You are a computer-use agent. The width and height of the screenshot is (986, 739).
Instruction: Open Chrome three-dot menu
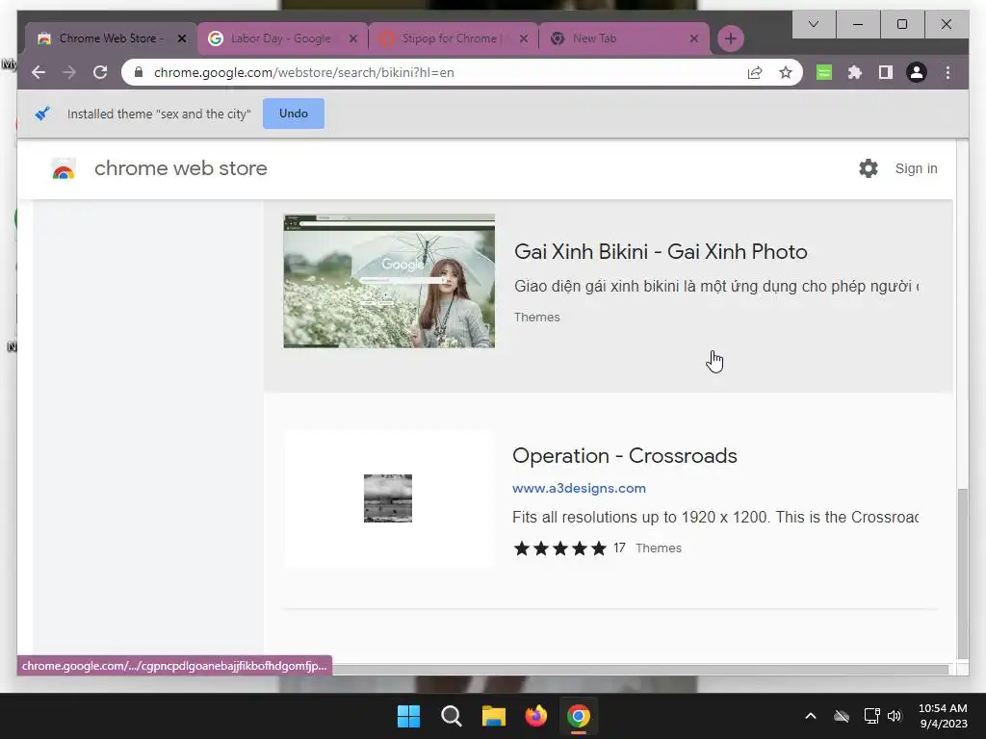(x=947, y=72)
